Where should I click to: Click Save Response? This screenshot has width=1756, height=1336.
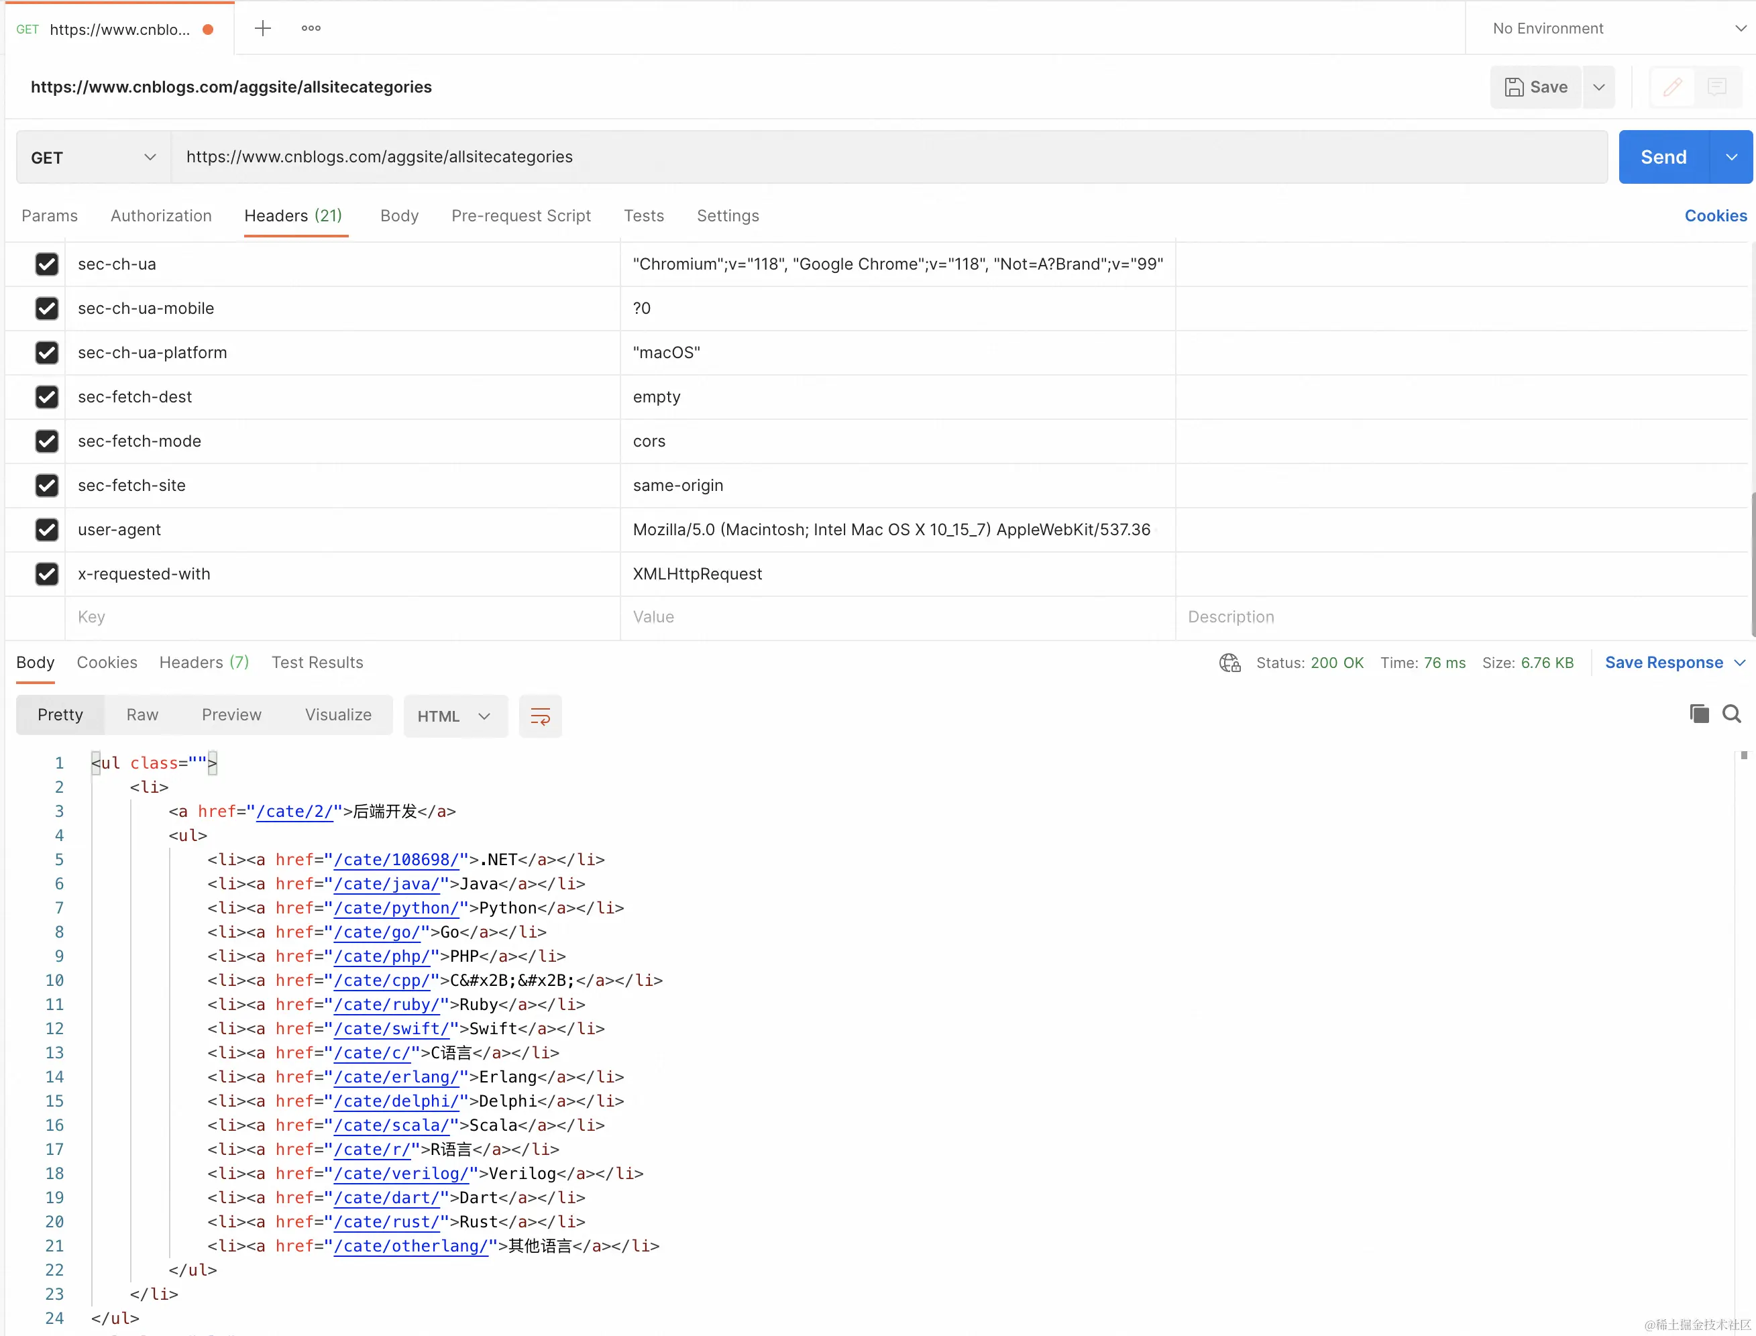1663,663
